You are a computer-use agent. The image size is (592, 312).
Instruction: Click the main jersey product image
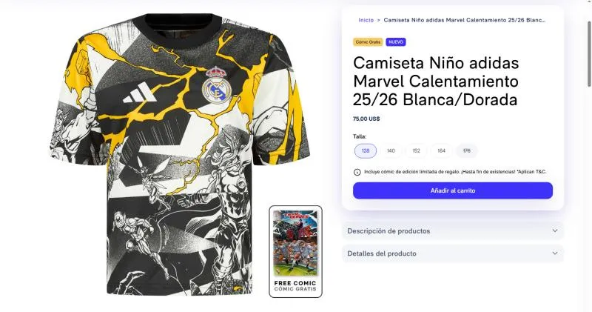click(180, 154)
